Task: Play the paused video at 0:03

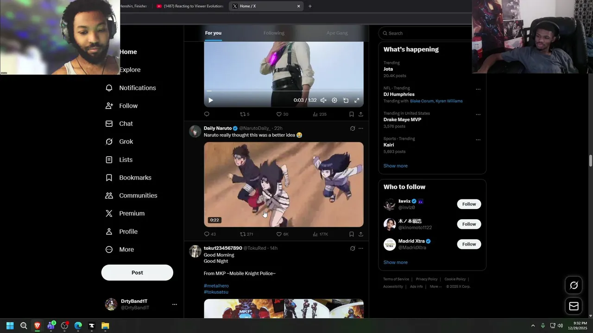Action: pyautogui.click(x=210, y=100)
